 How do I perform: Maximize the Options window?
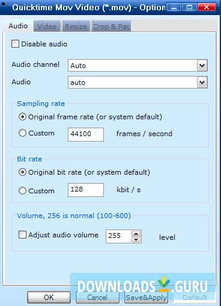pos(189,8)
